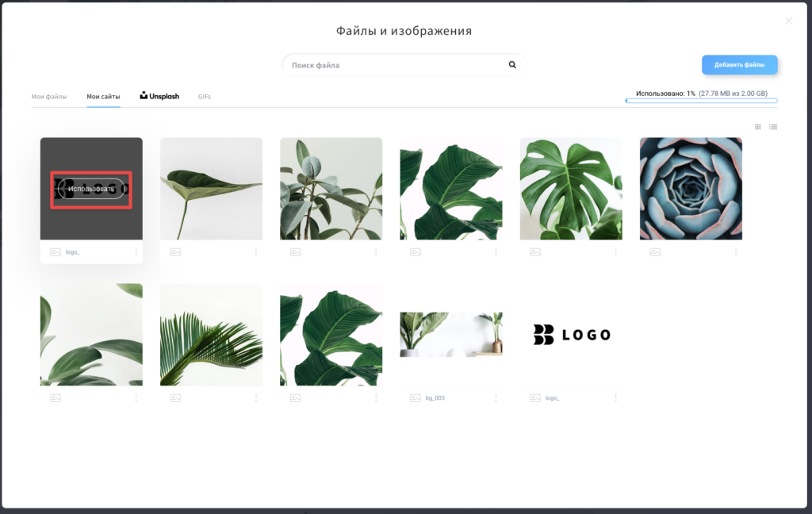Click the magnifier search icon
The image size is (812, 514).
pyautogui.click(x=512, y=65)
